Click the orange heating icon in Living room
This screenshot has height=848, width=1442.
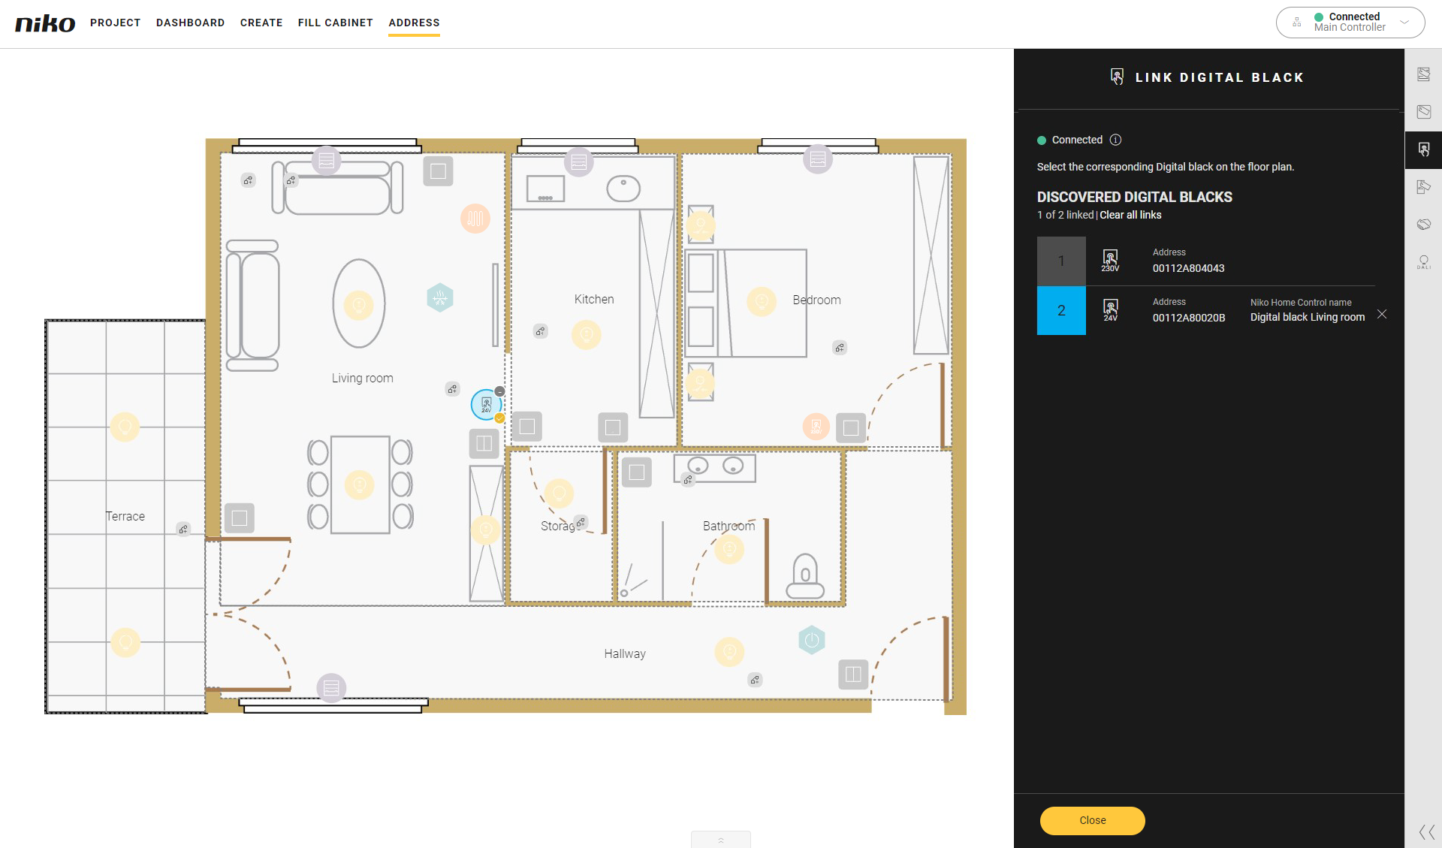tap(475, 219)
